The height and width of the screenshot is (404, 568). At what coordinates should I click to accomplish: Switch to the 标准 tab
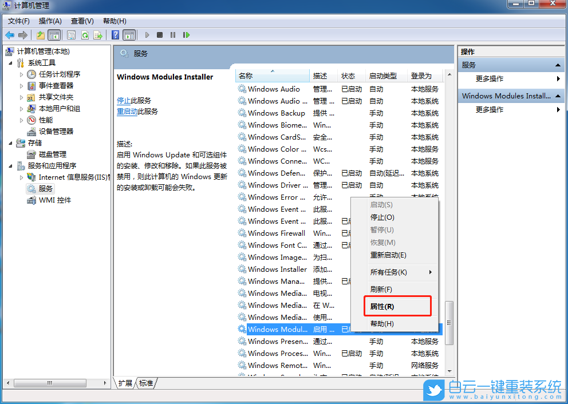pos(146,383)
